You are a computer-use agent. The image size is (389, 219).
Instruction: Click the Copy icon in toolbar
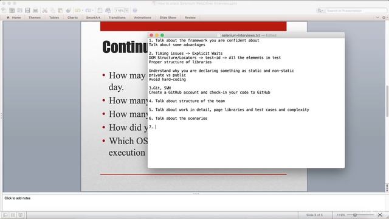point(53,10)
